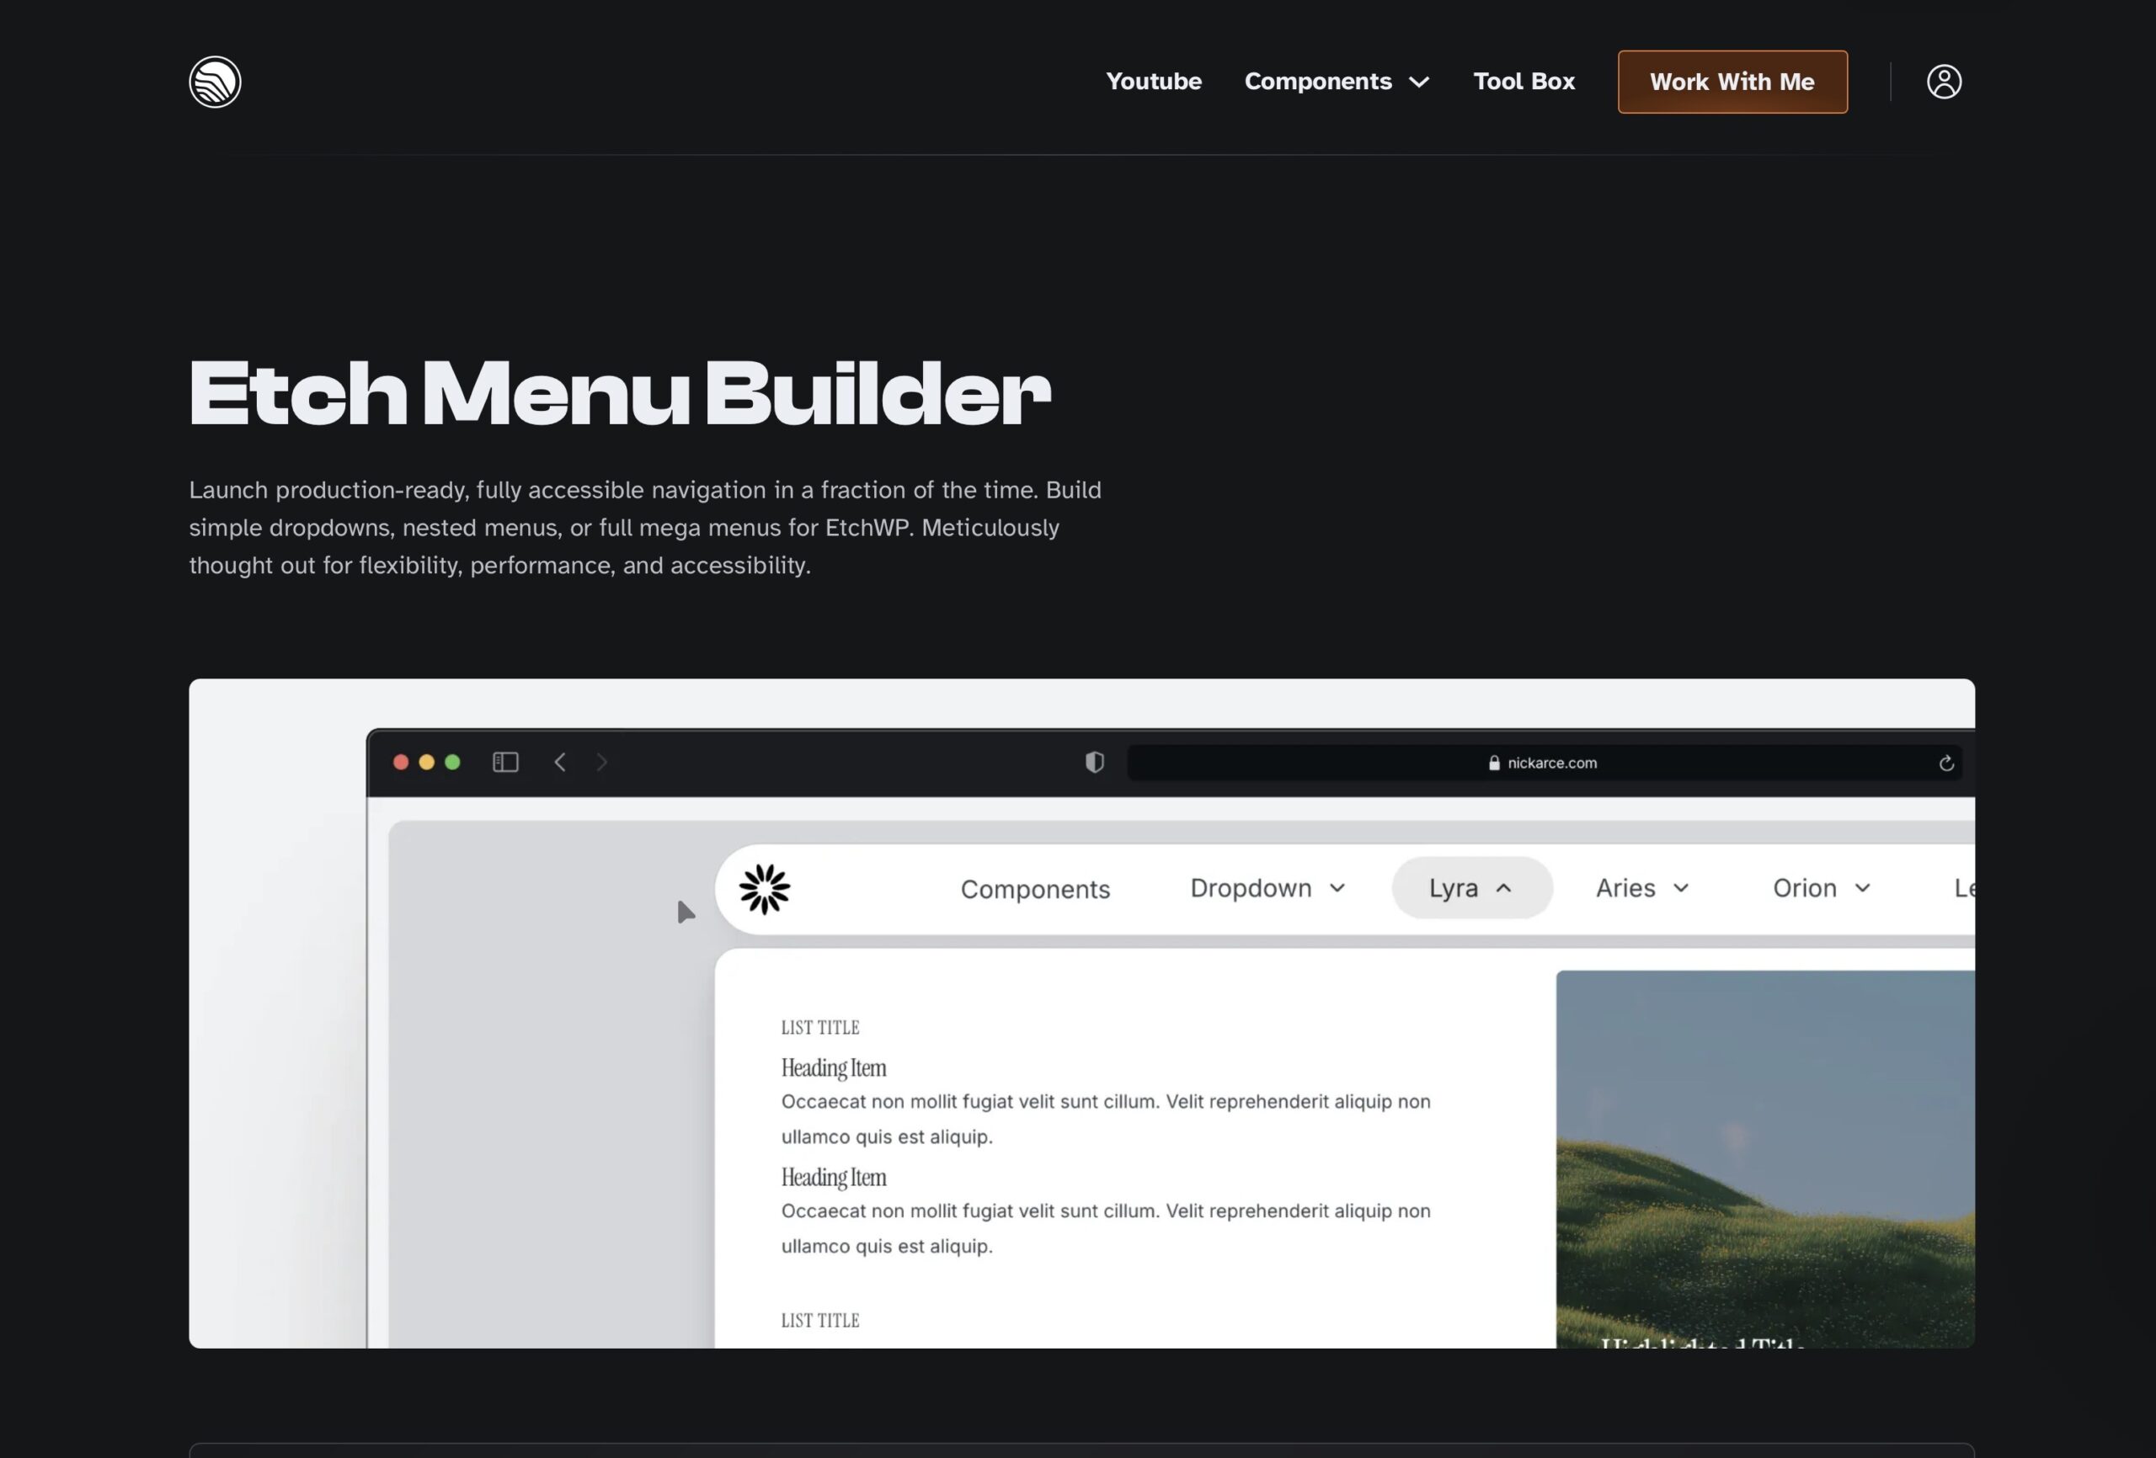Expand the Components dropdown in the main navbar
Screen dimensions: 2156x1458
[x=1337, y=82]
